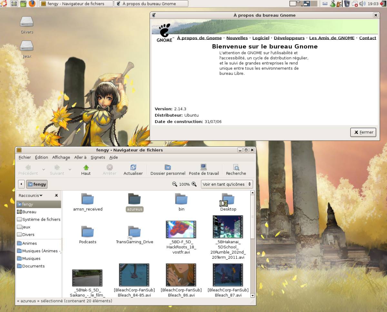The height and width of the screenshot is (312, 387).
Task: Close the Raccourcis side pane
Action: click(56, 195)
